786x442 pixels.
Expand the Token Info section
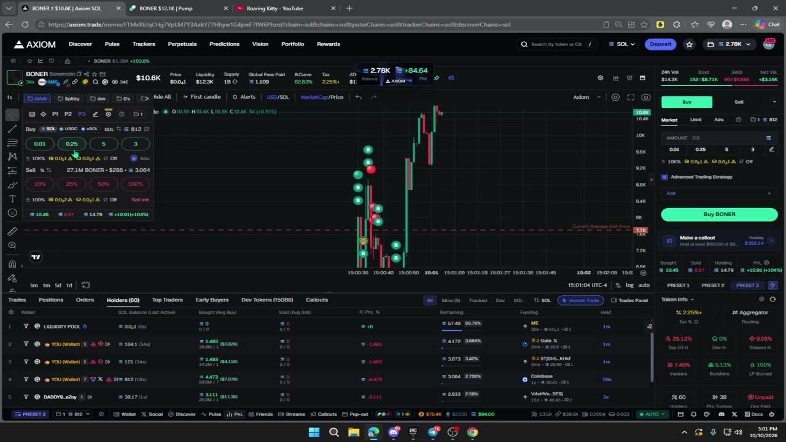(677, 300)
